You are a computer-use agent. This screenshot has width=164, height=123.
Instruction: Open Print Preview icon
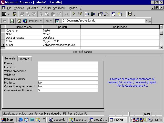click(28, 14)
